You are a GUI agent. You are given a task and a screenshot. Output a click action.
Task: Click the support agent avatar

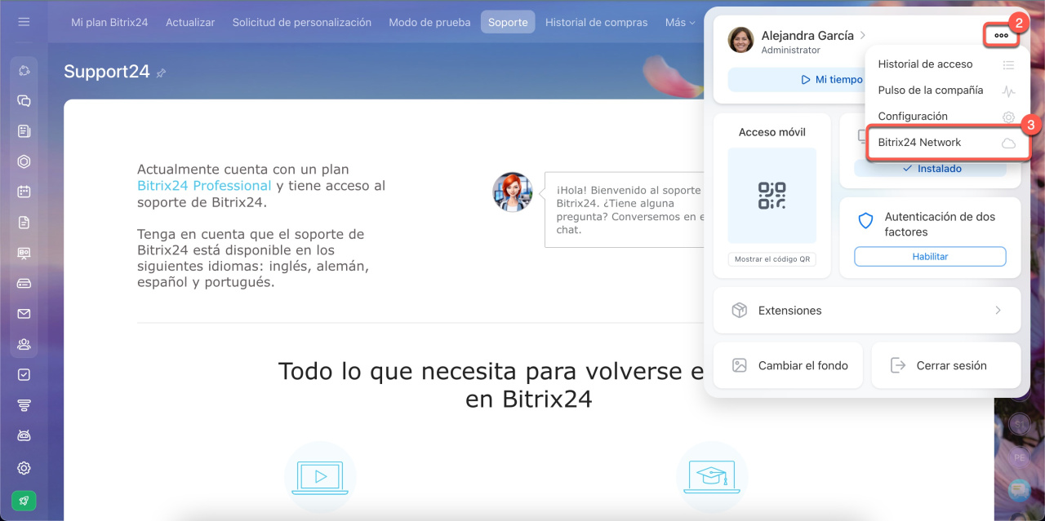coord(513,192)
